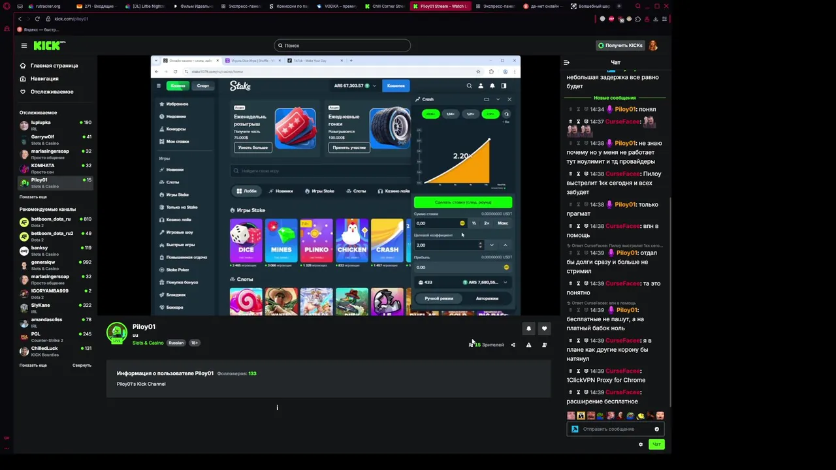The height and width of the screenshot is (470, 836).
Task: Open the Plinko game thumbnail
Action: coord(317,240)
